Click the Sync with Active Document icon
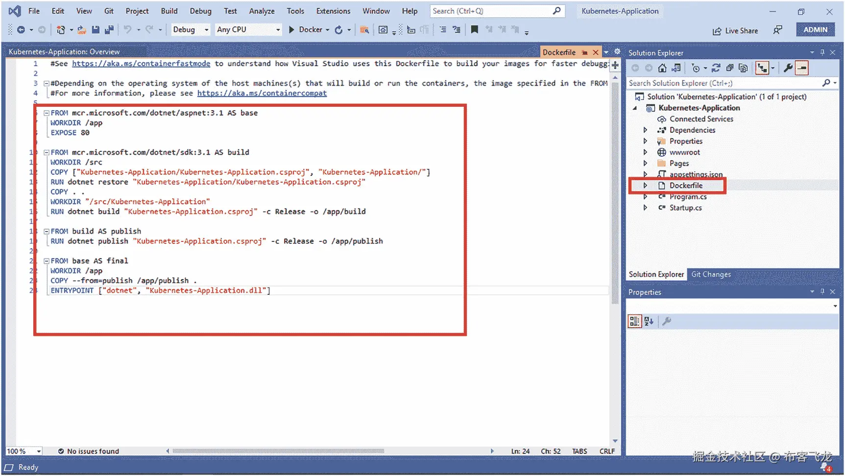Viewport: 845px width, 476px height. (x=676, y=68)
